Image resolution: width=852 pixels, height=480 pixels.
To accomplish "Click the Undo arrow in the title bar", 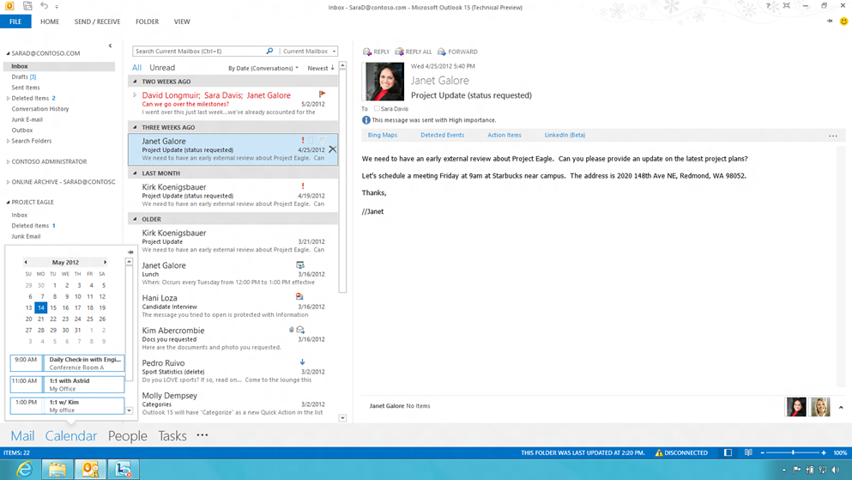I will (44, 6).
